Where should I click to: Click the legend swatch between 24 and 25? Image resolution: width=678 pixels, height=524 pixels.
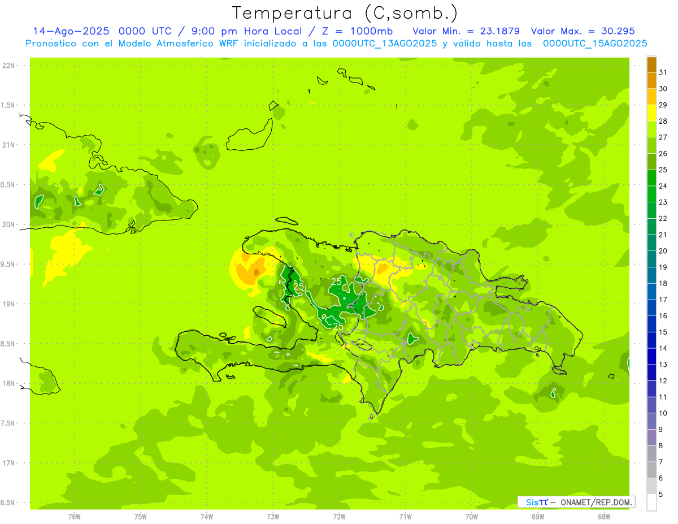point(651,177)
